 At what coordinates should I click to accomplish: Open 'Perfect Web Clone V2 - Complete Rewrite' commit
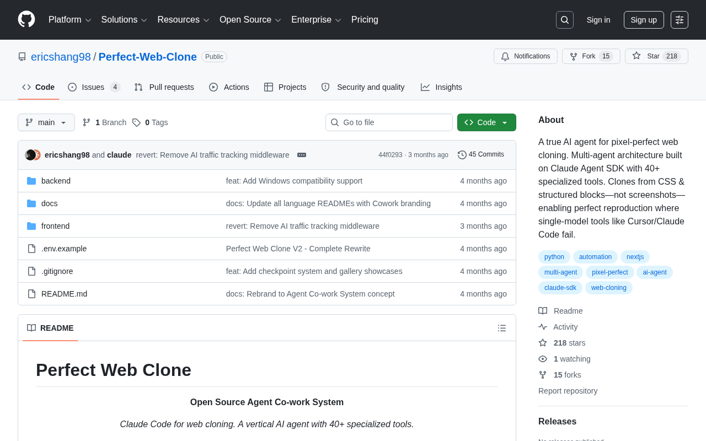[298, 249]
